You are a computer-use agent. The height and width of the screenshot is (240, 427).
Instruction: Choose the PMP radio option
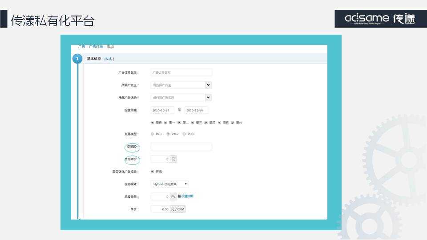point(168,134)
